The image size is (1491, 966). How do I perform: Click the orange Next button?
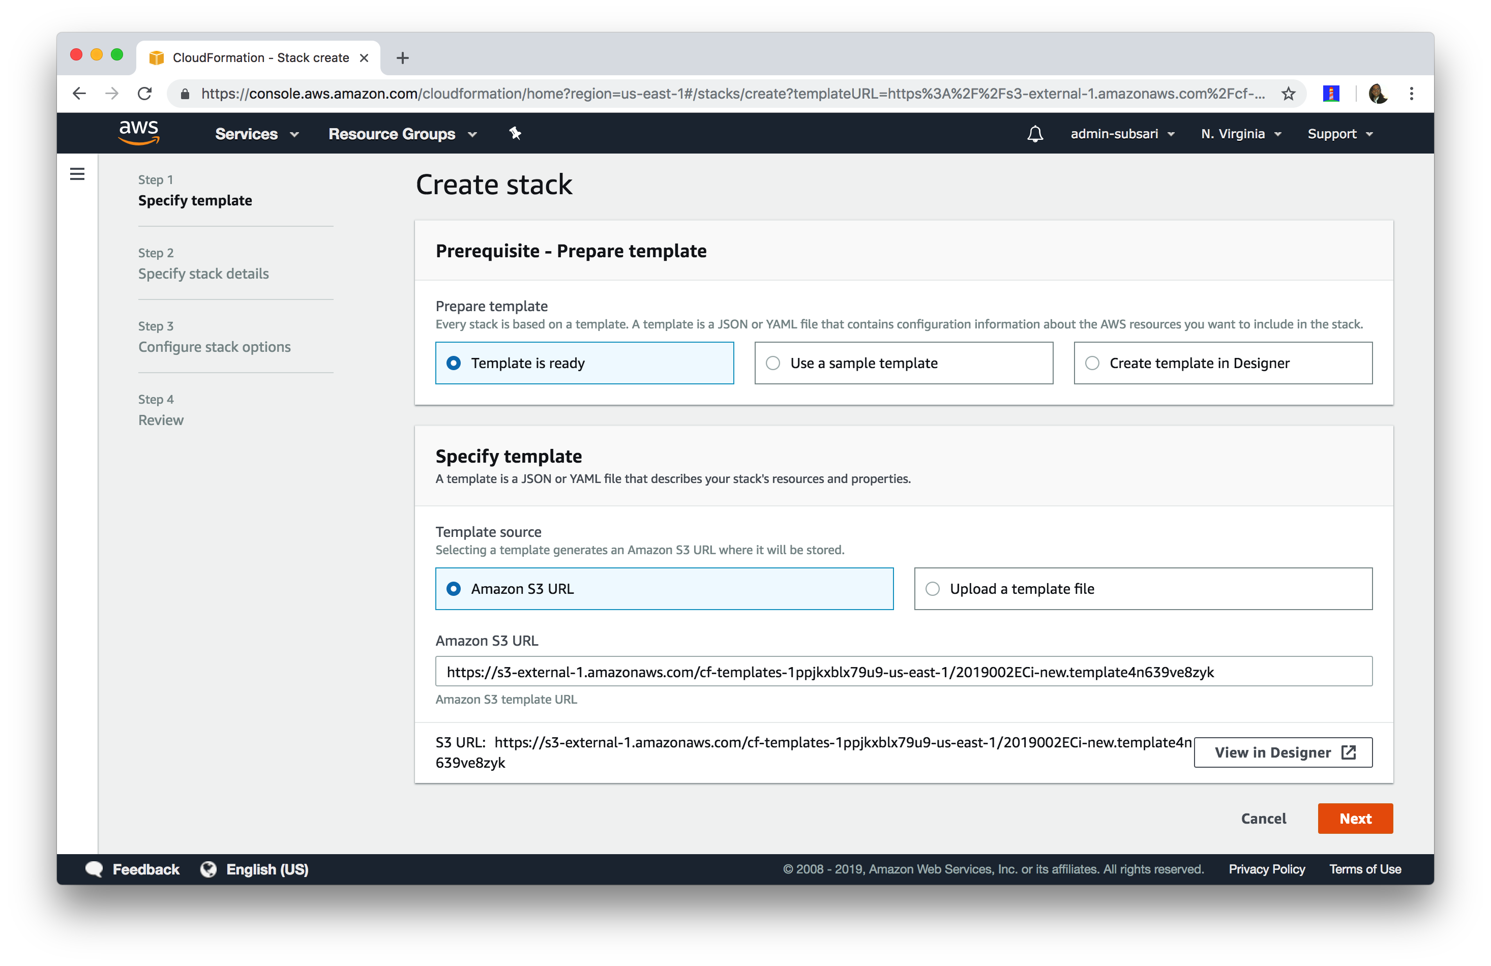[x=1354, y=818]
